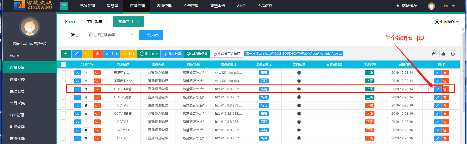The width and height of the screenshot is (467, 144).
Task: Toggle the sidebar collapse hamburger icon
Action: (x=64, y=6)
